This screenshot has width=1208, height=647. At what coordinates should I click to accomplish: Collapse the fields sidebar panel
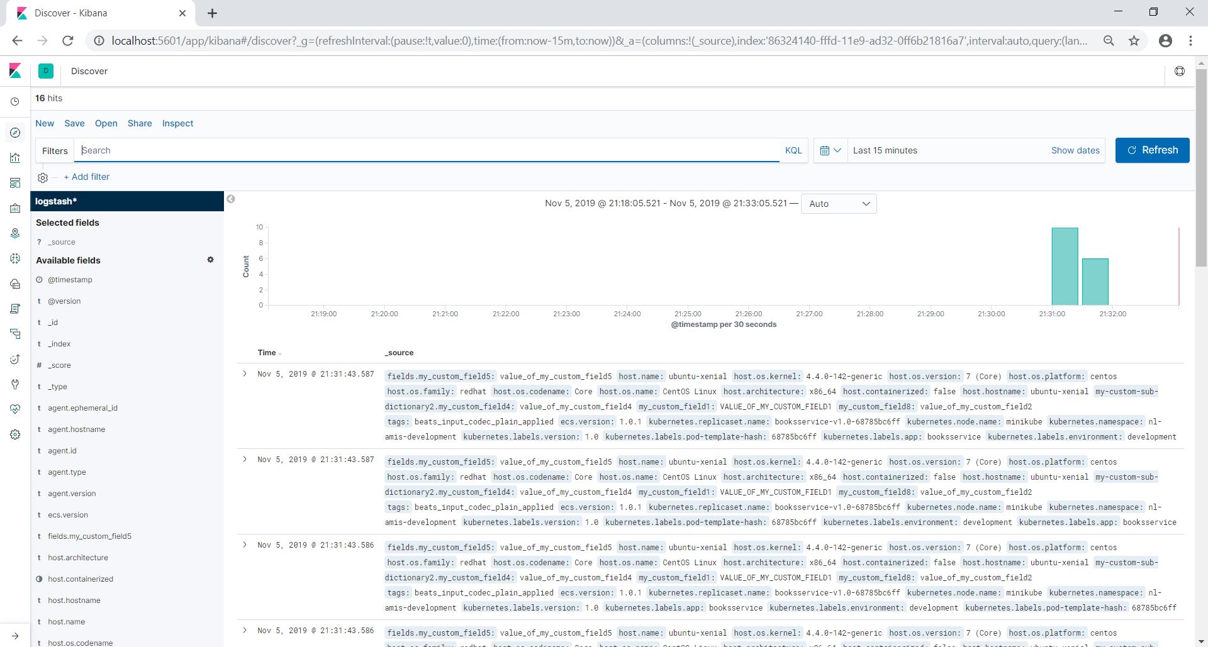coord(231,199)
